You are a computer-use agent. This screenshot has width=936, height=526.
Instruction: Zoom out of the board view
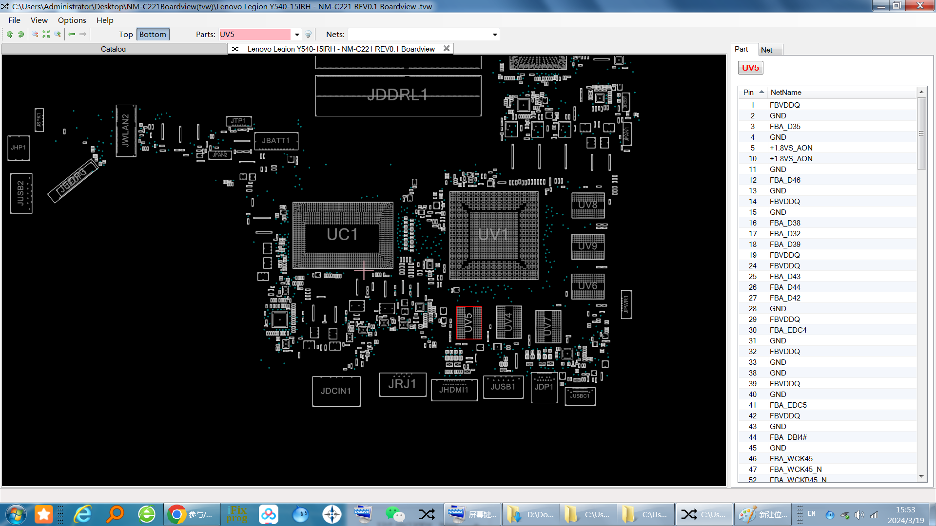[x=35, y=34]
